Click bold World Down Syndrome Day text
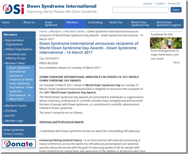The image size is (188, 154). [x=103, y=85]
